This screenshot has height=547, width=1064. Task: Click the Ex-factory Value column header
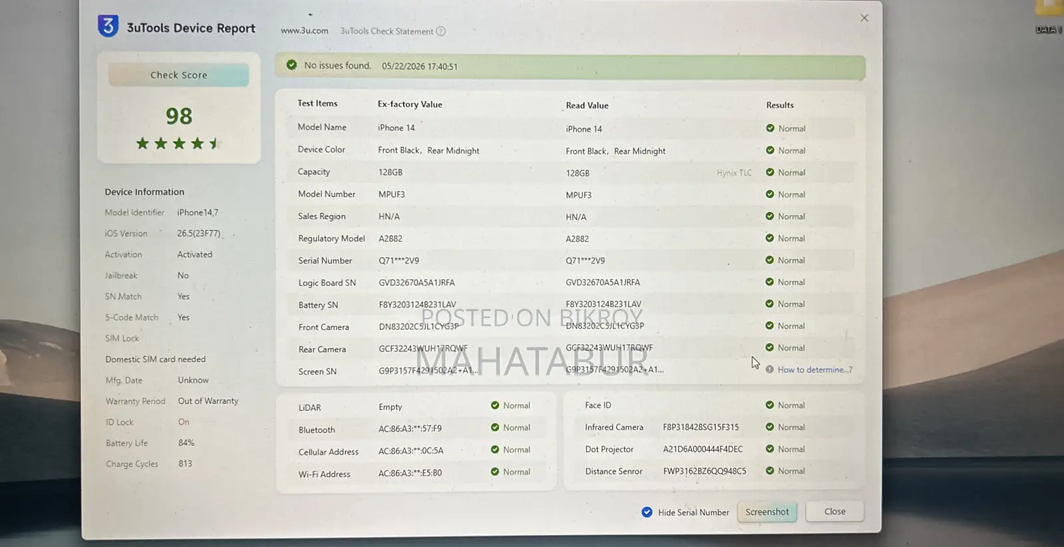point(410,104)
